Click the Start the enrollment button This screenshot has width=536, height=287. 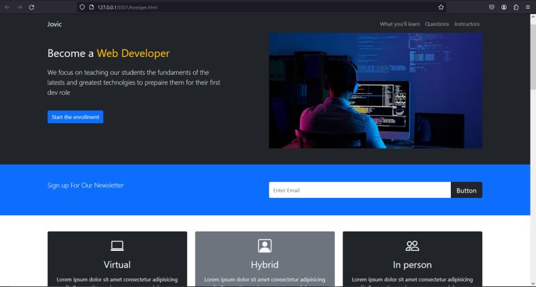coord(75,116)
